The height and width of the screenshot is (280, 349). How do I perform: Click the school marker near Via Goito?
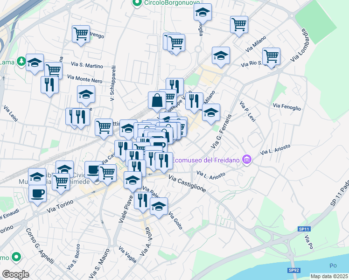point(159,206)
